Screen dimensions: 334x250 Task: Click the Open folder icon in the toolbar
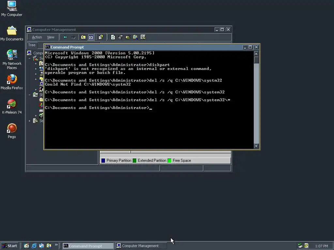click(128, 37)
